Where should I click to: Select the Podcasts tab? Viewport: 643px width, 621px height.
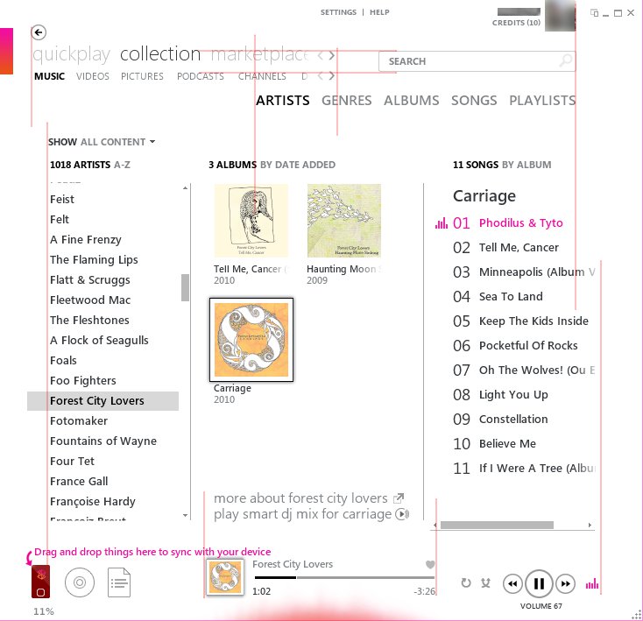[x=201, y=76]
